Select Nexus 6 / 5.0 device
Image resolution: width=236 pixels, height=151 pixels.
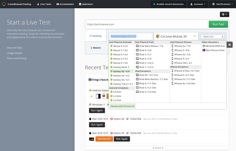119,63
